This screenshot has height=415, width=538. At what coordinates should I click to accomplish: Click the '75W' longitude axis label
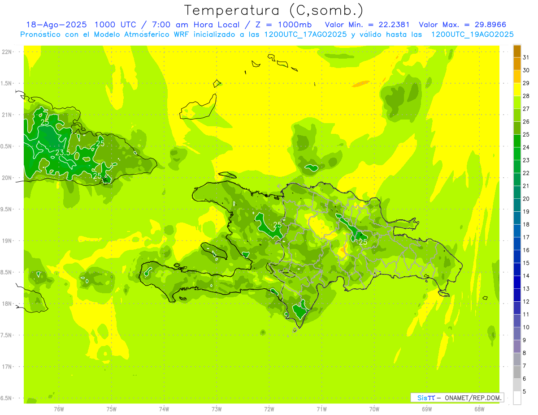112,409
